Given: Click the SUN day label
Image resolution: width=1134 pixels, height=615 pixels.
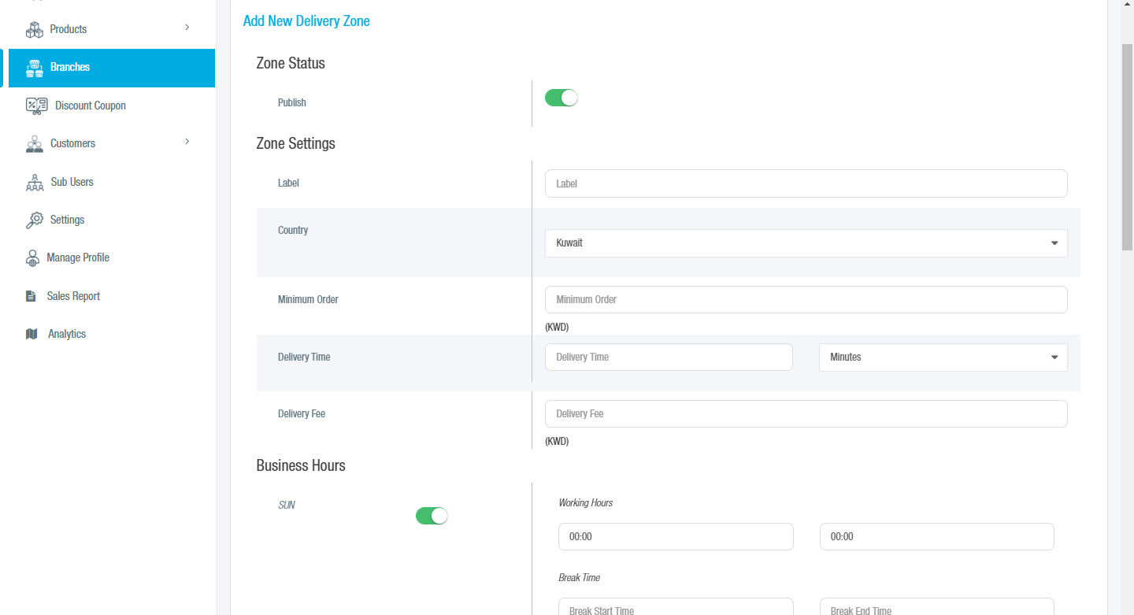Looking at the screenshot, I should 287,505.
